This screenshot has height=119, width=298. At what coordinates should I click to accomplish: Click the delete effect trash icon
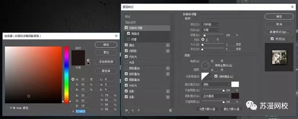[x=171, y=110]
